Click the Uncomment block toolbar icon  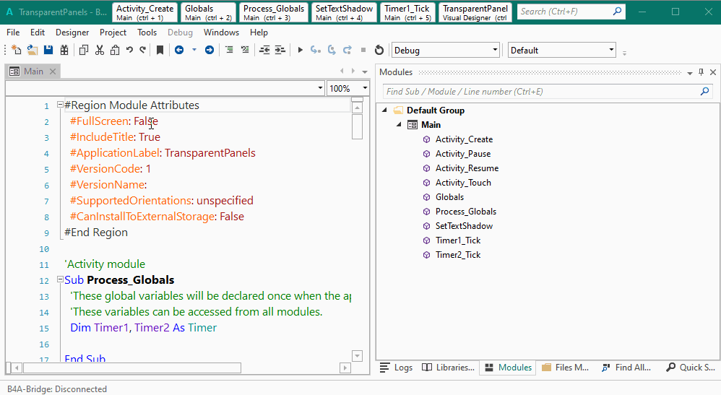(245, 50)
